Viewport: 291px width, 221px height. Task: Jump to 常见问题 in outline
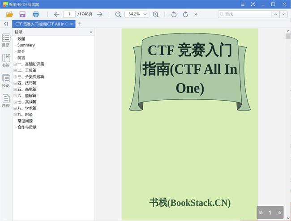25,121
